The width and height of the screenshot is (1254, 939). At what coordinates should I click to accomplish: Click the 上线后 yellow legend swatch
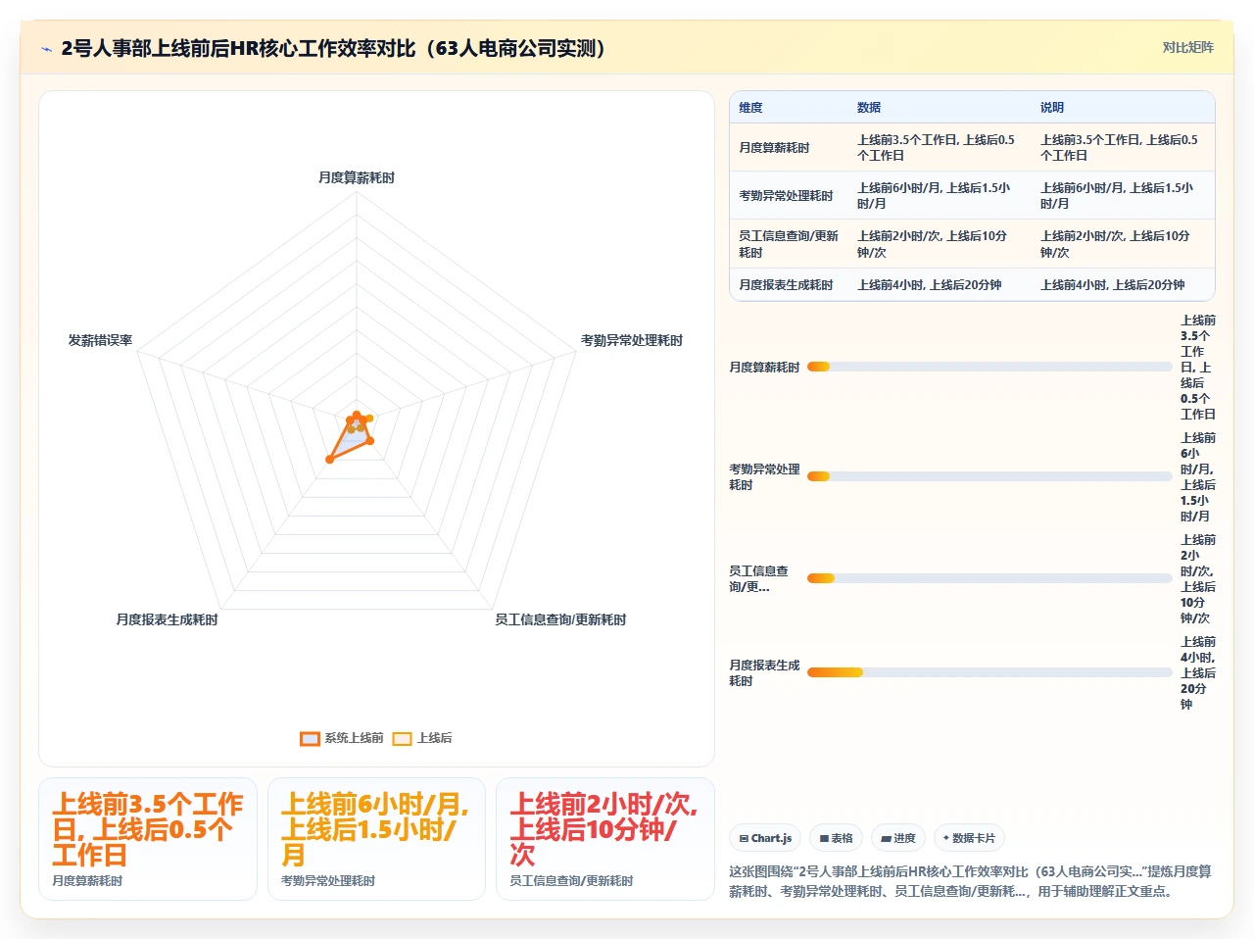(x=402, y=738)
